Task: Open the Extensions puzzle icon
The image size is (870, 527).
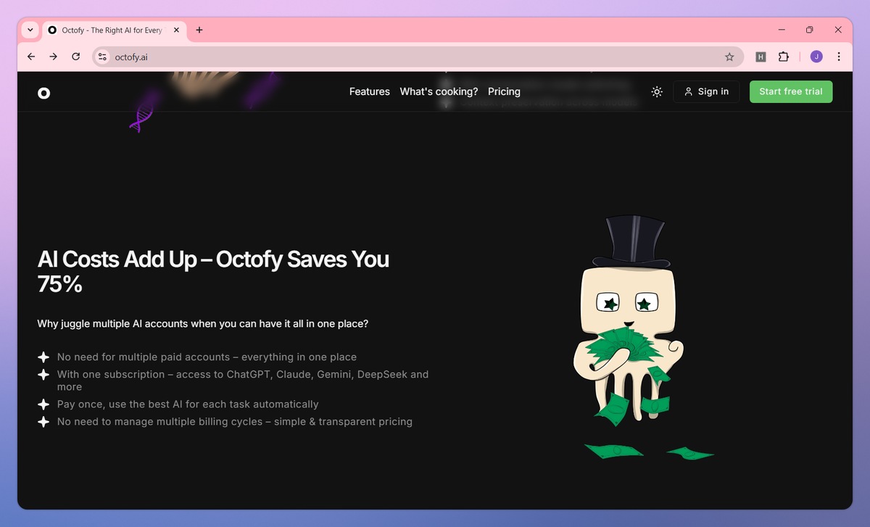Action: [x=783, y=57]
